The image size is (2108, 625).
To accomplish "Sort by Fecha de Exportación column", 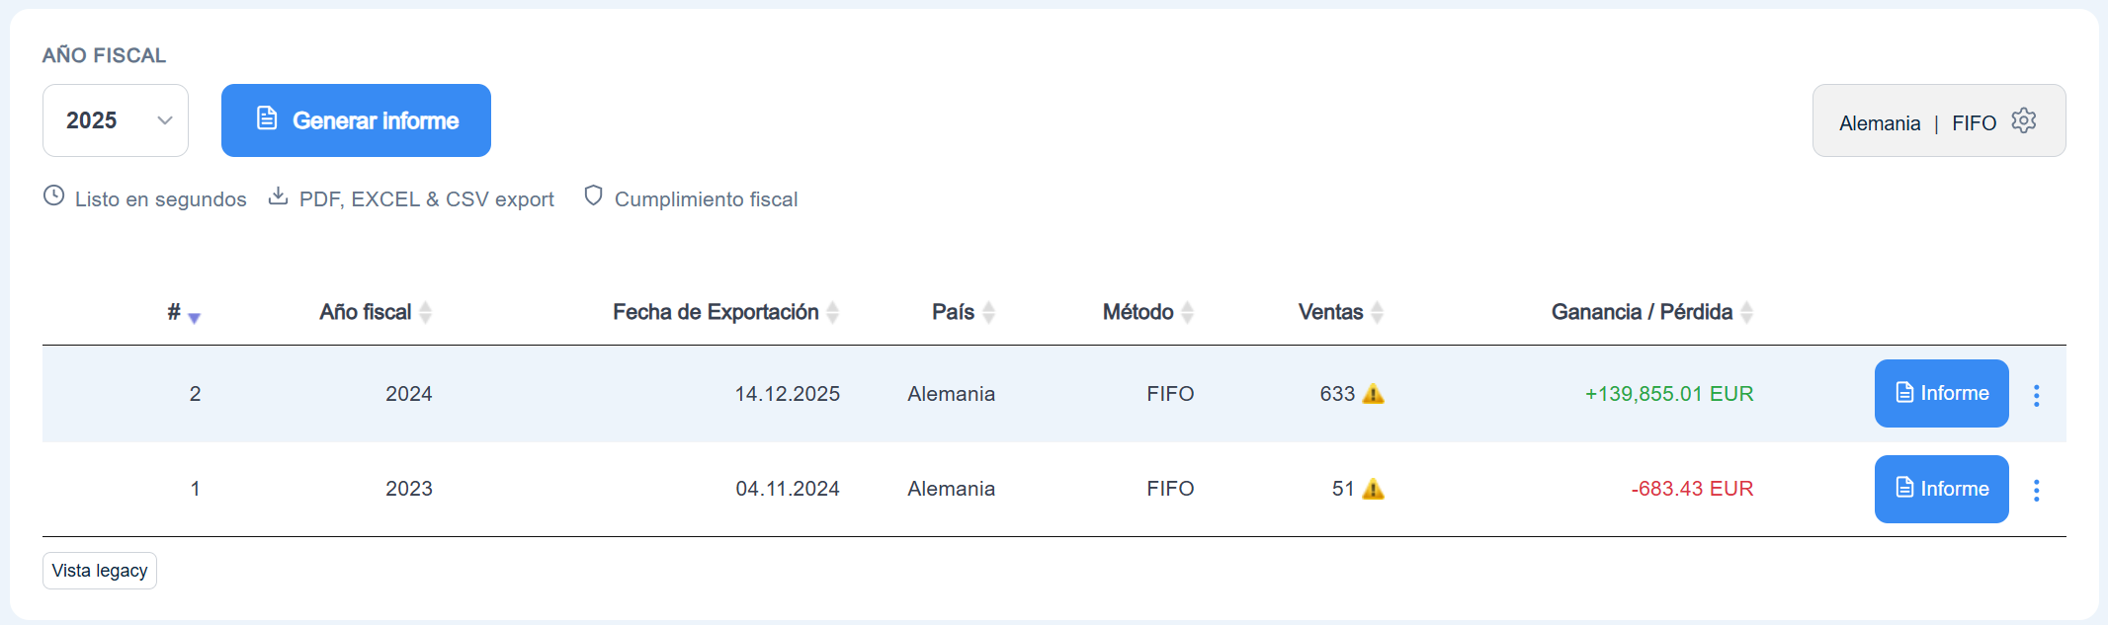I will pyautogui.click(x=726, y=313).
